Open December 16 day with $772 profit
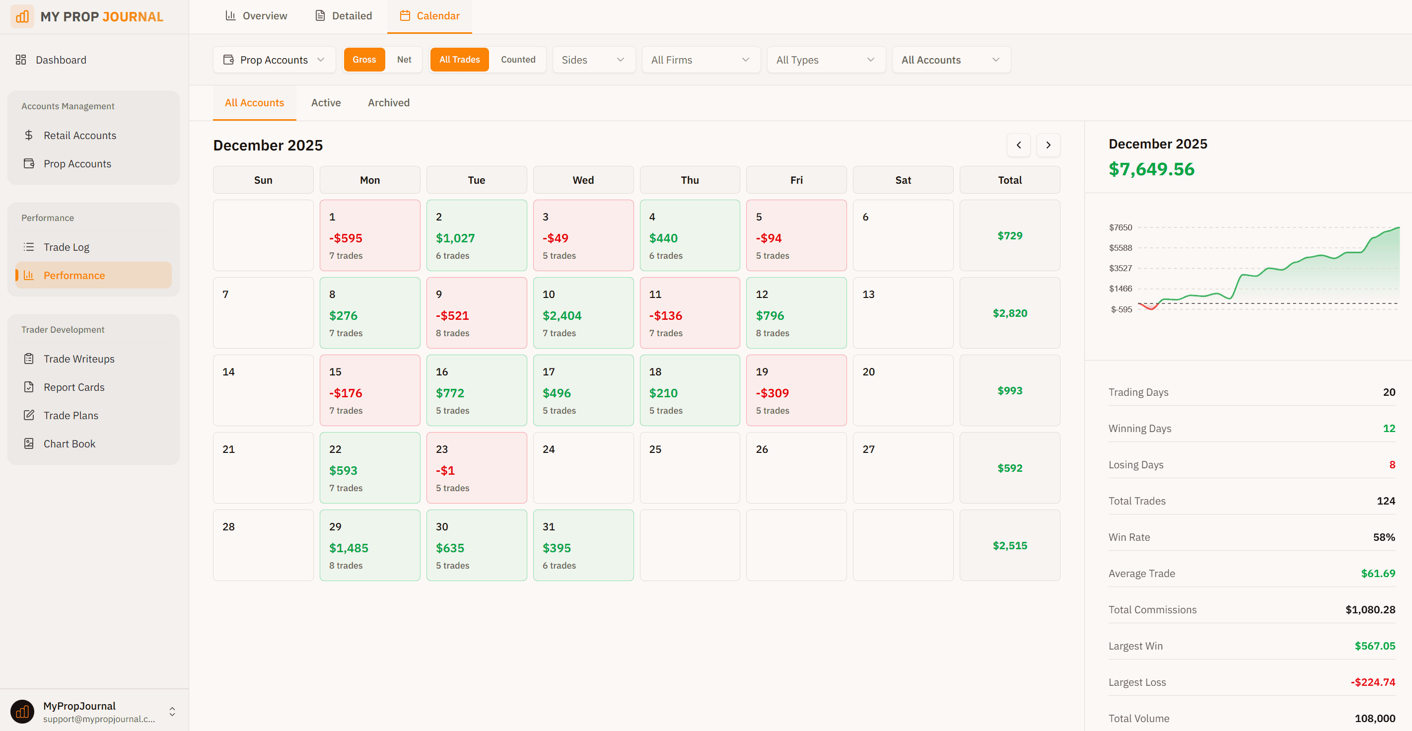Image resolution: width=1412 pixels, height=731 pixels. (x=476, y=390)
